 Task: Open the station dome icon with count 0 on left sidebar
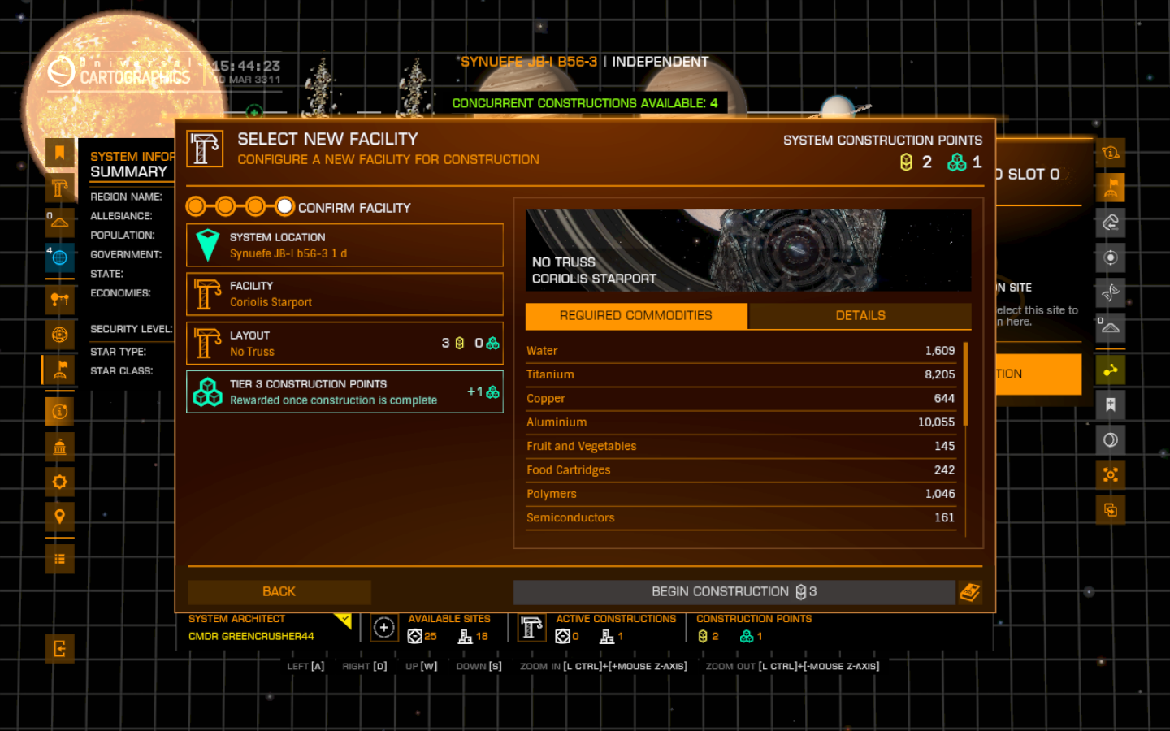pyautogui.click(x=59, y=223)
